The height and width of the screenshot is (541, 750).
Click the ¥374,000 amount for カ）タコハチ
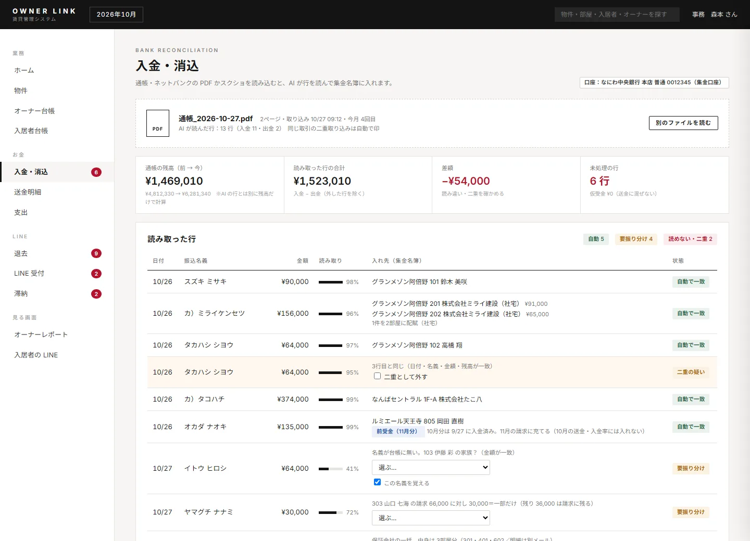[293, 399]
